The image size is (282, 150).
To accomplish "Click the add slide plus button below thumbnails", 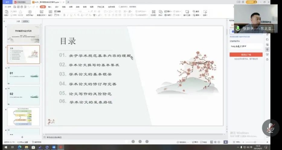I will tap(22, 137).
